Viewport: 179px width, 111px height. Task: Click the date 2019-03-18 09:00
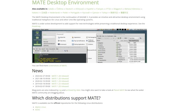(x=43, y=84)
